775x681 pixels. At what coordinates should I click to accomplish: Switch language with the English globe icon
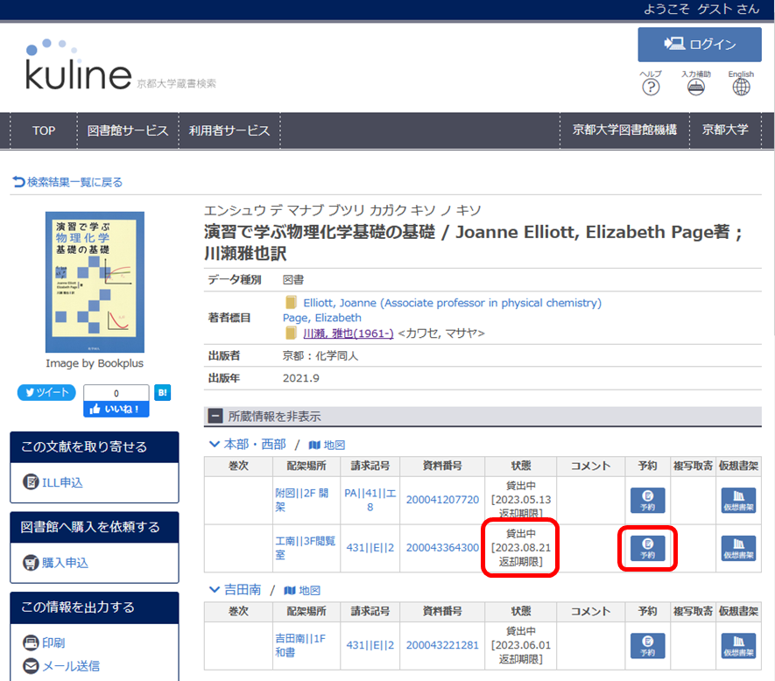[x=741, y=87]
